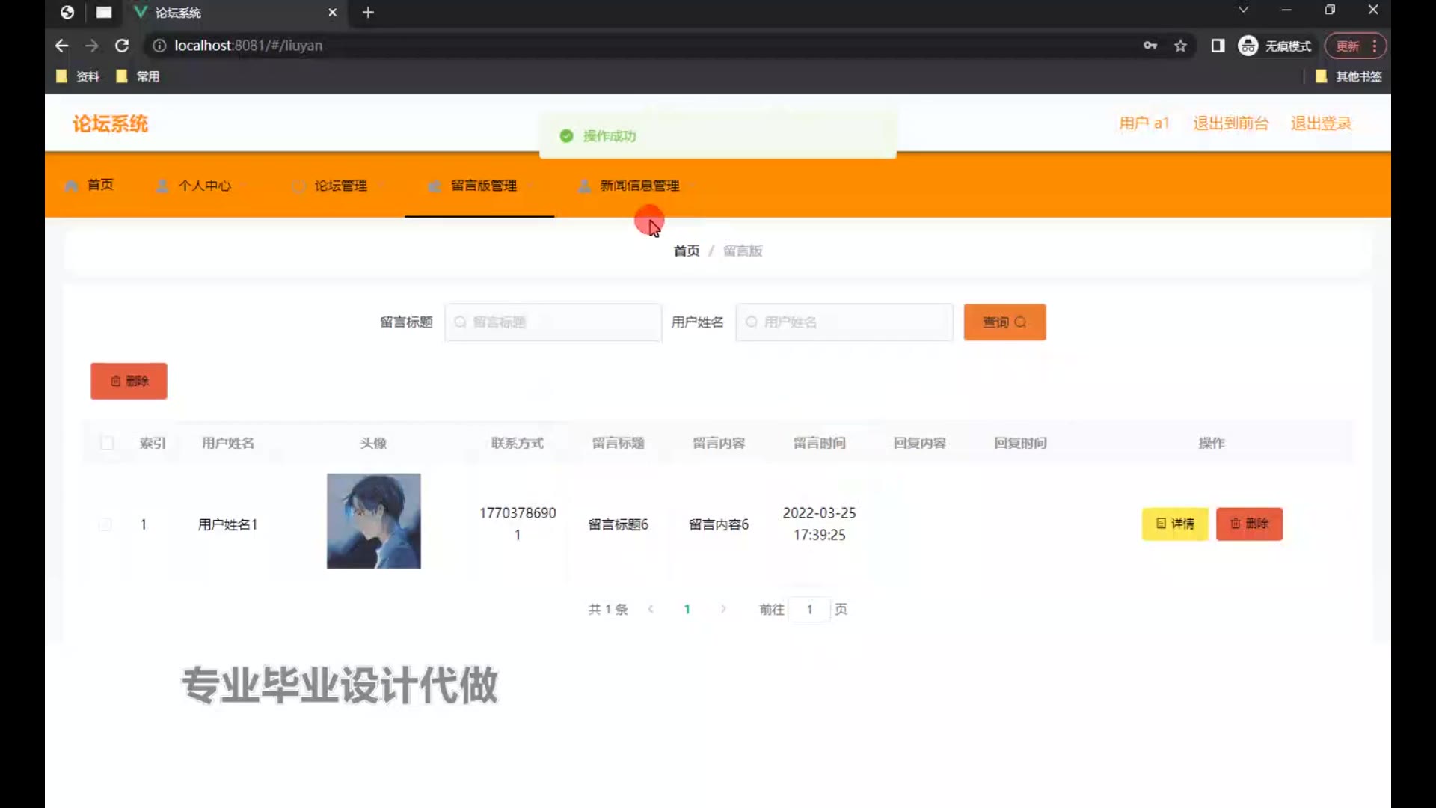Click the 退出登录 link
This screenshot has height=808, width=1436.
(x=1321, y=123)
